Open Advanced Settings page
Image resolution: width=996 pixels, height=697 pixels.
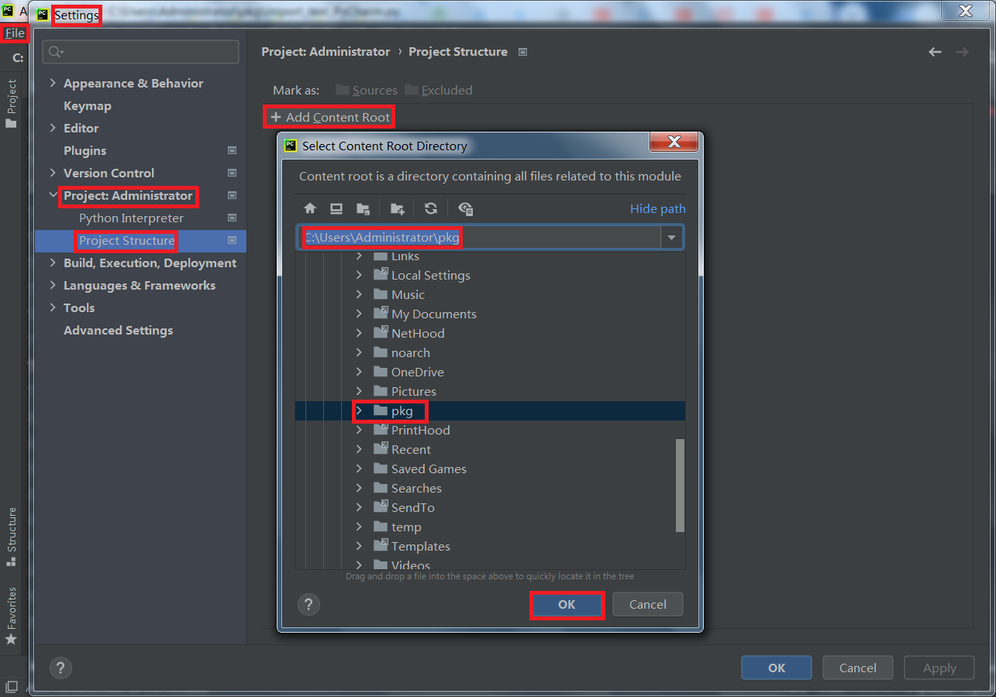tap(119, 331)
